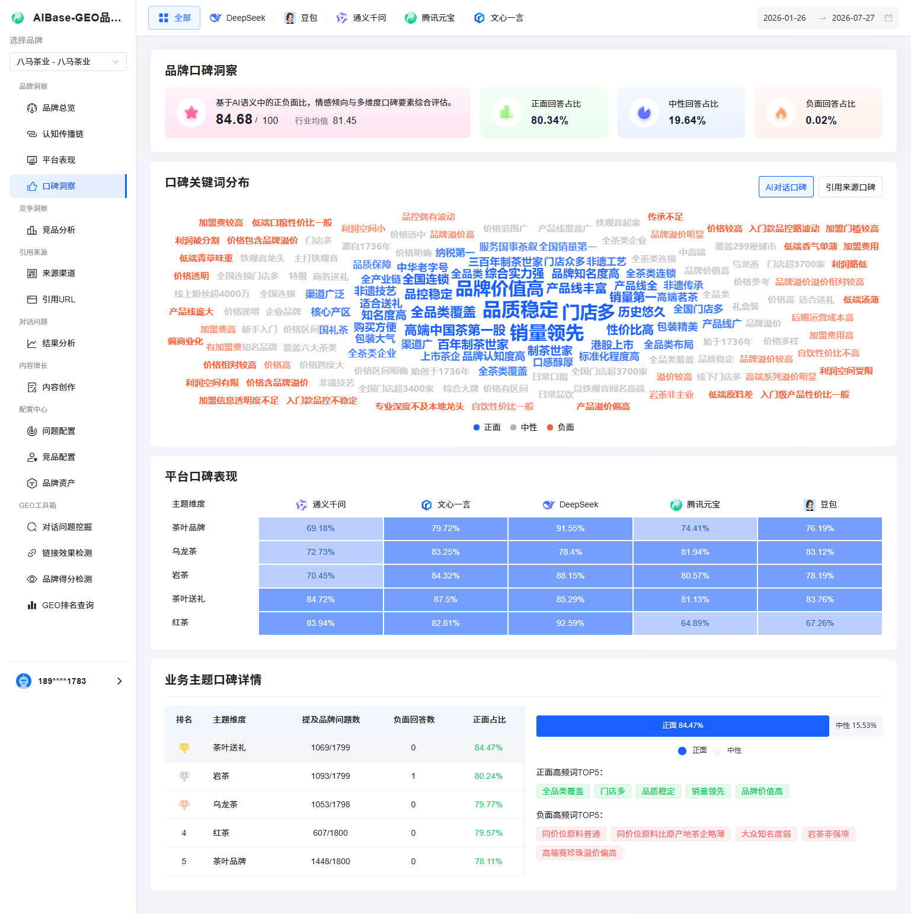The image size is (911, 914).
Task: Click the 竞品配置 user icon
Action: [x=32, y=457]
